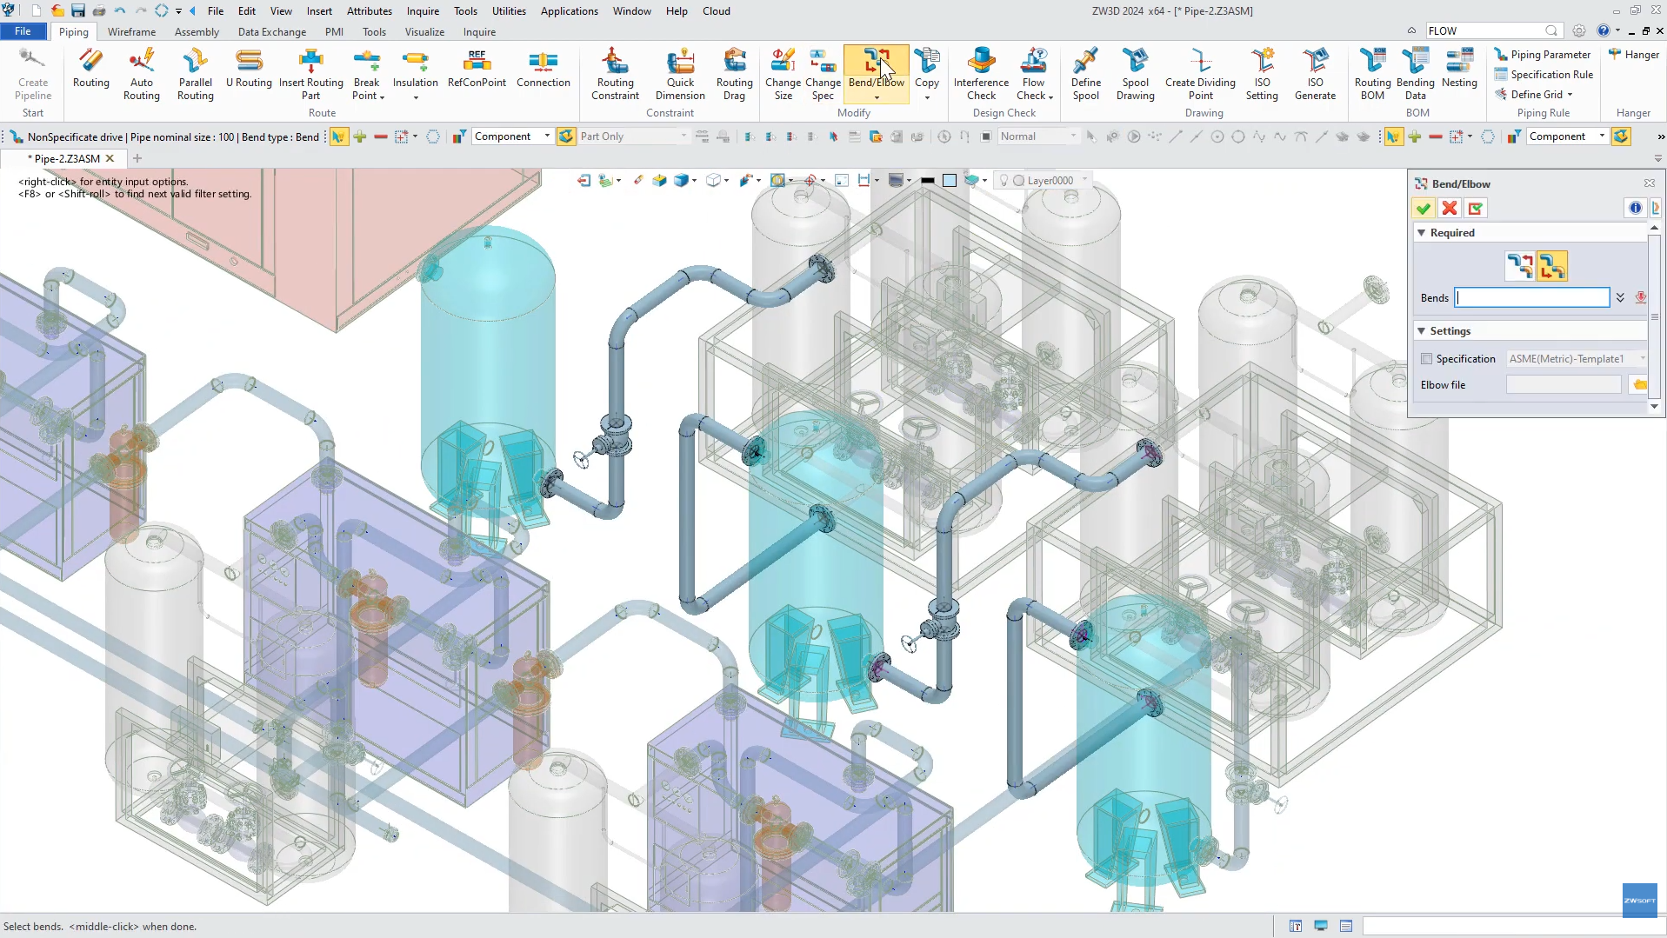This screenshot has height=938, width=1667.
Task: Toggle the second bend mode icon under Required
Action: [1552, 266]
